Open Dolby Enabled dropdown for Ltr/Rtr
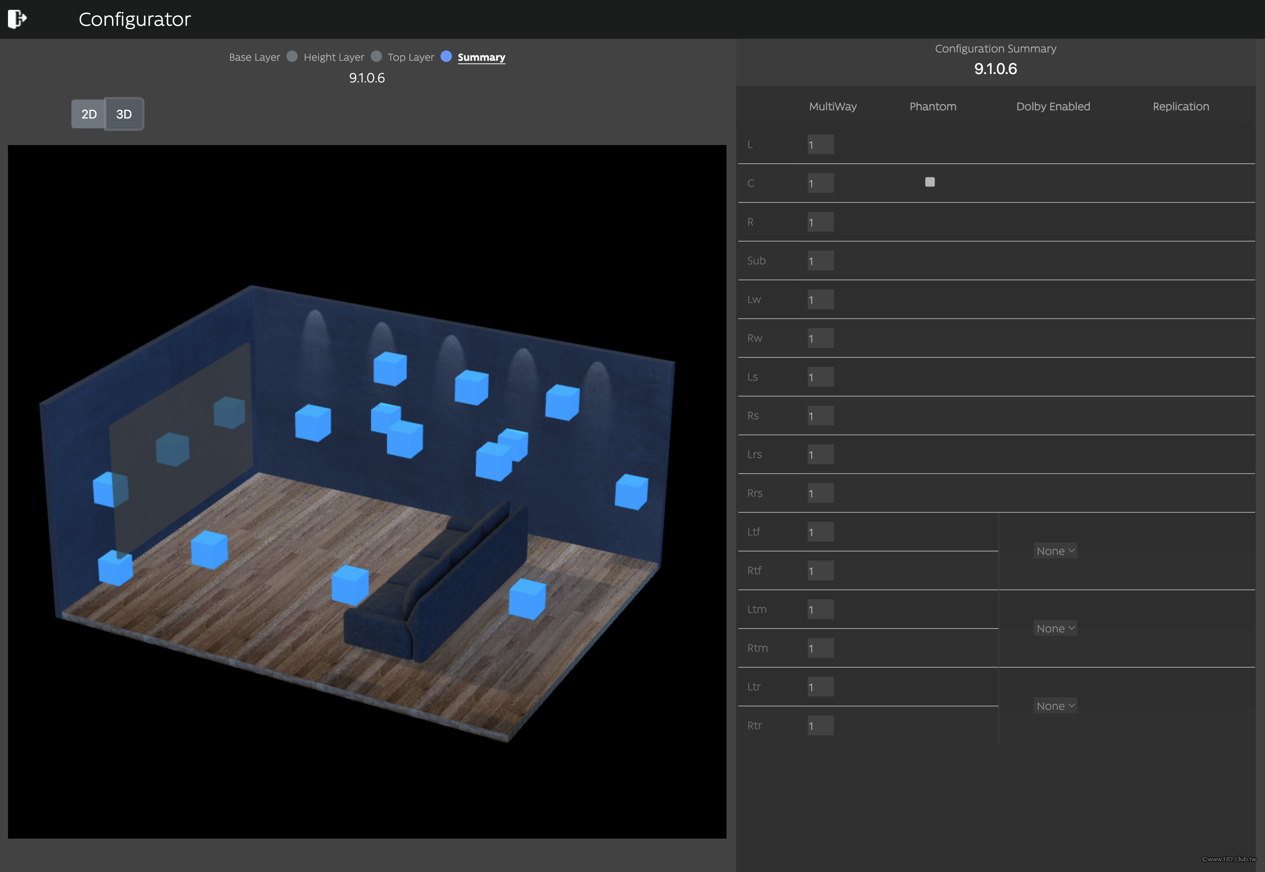The height and width of the screenshot is (872, 1265). pos(1055,706)
